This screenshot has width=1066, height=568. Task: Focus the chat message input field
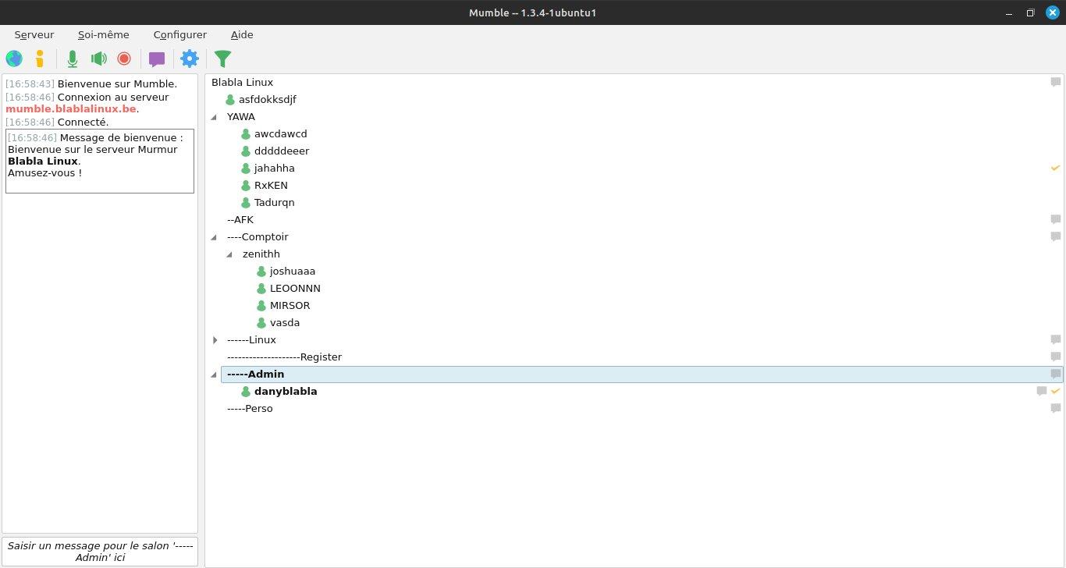click(x=100, y=552)
